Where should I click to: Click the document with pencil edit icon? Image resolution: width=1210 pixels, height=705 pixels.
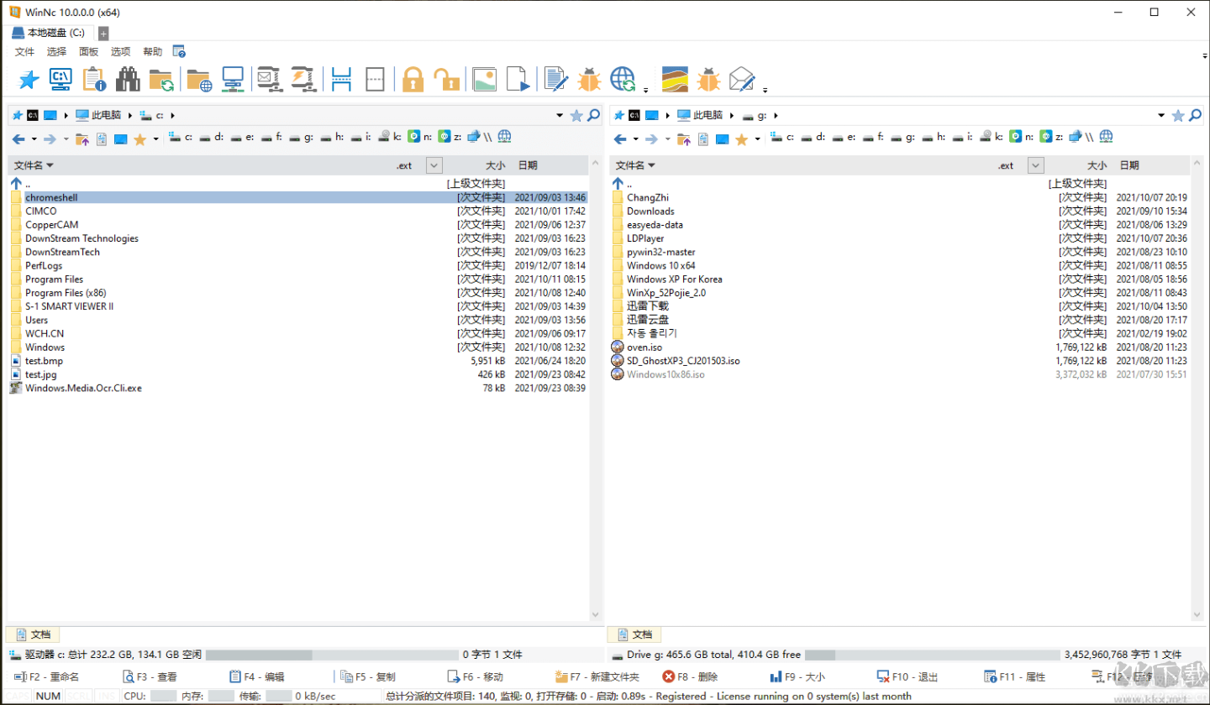[x=555, y=80]
